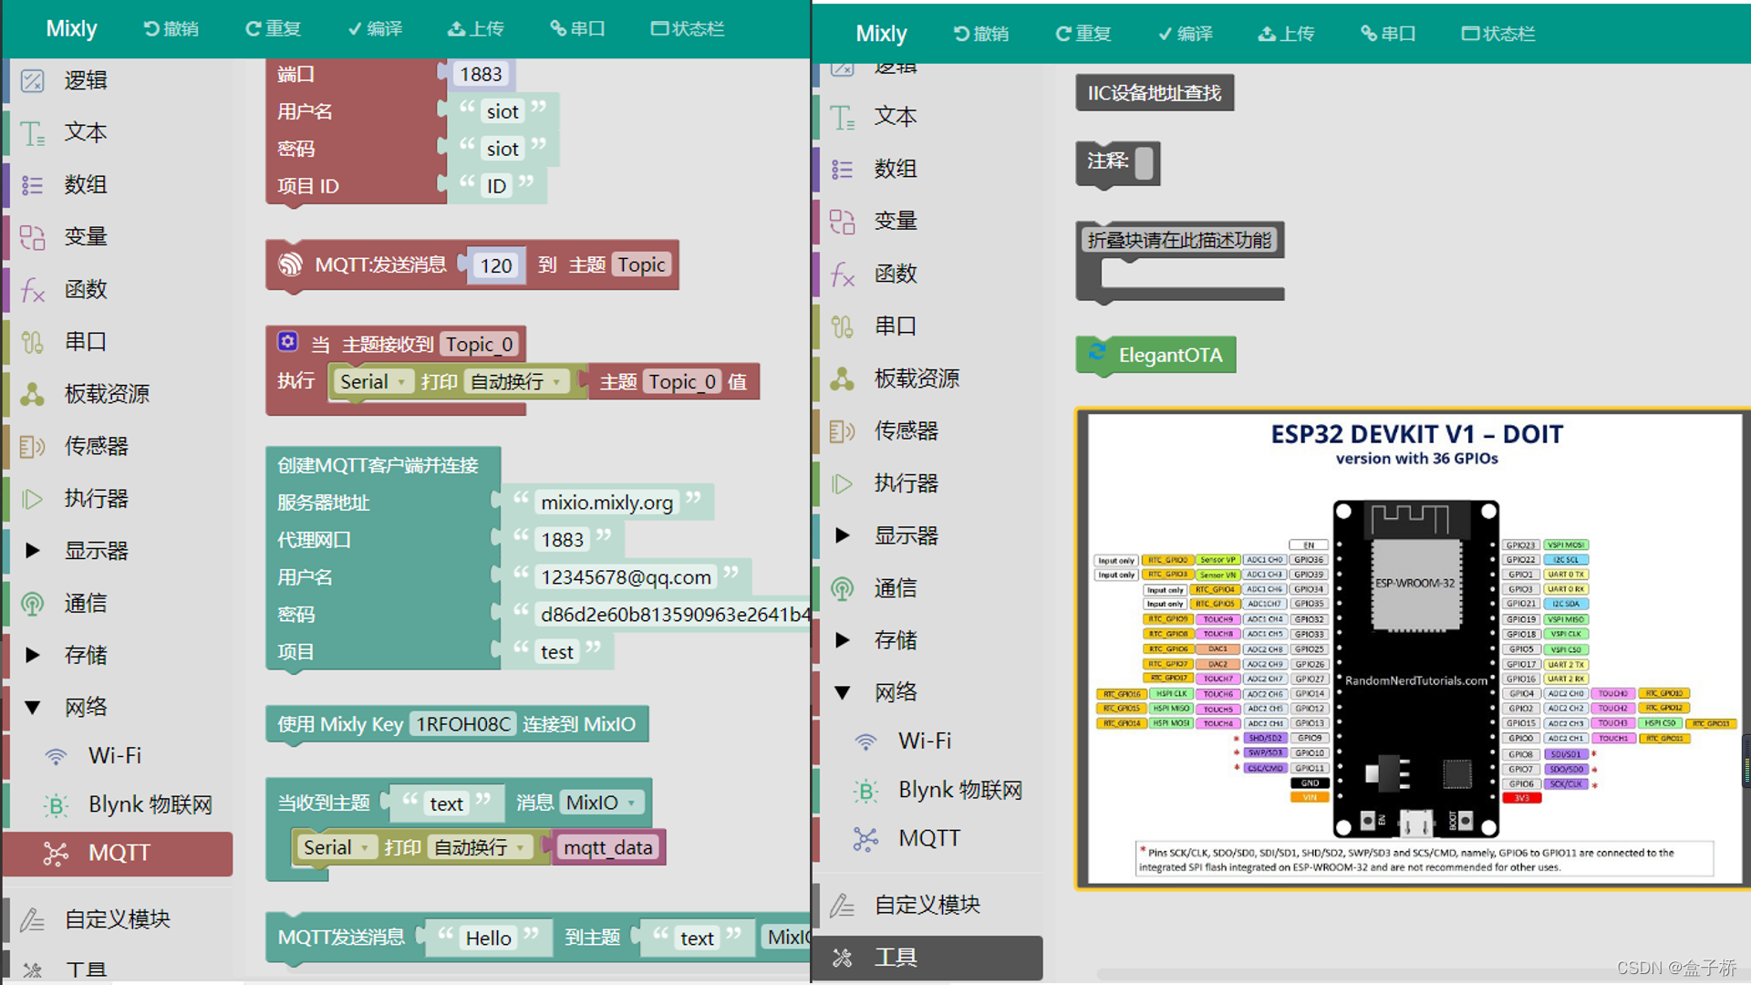The width and height of the screenshot is (1751, 985).
Task: Edit Hello text in MQTT发送消息 block
Action: click(489, 938)
